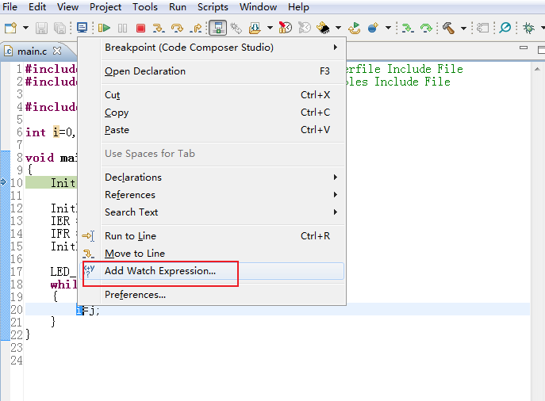Click the clock enable icon with red mark

[x=286, y=28]
